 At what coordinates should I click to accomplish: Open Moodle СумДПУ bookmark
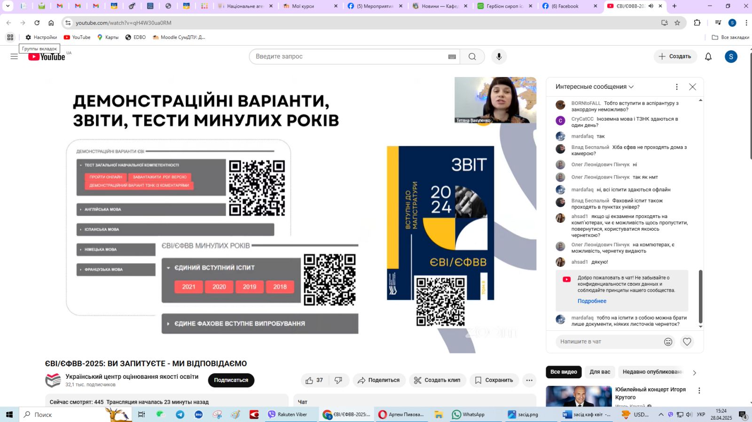[x=179, y=37]
